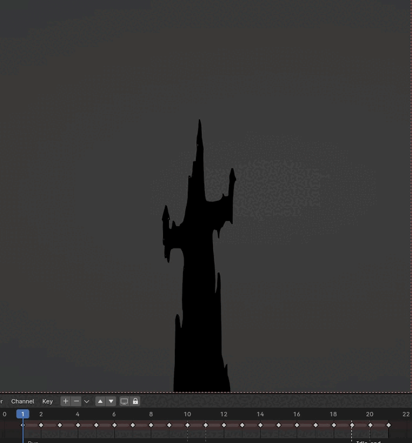Screen dimensions: 412x443
Task: Select the keyframe diamond at frame 8
Action: click(151, 425)
